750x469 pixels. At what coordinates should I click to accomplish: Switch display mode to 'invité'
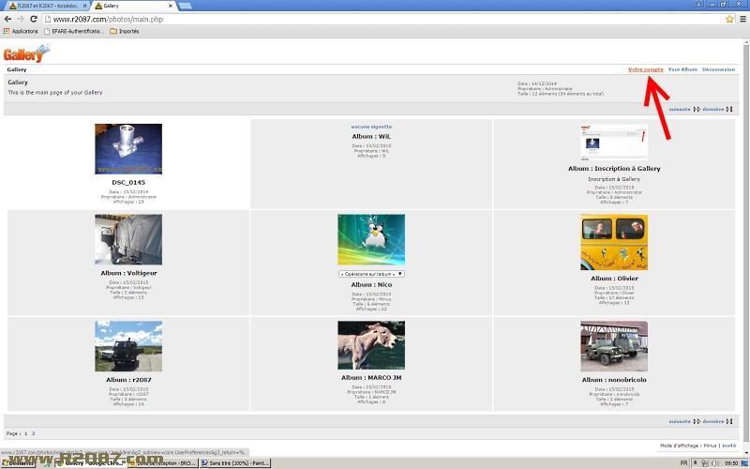coord(729,446)
